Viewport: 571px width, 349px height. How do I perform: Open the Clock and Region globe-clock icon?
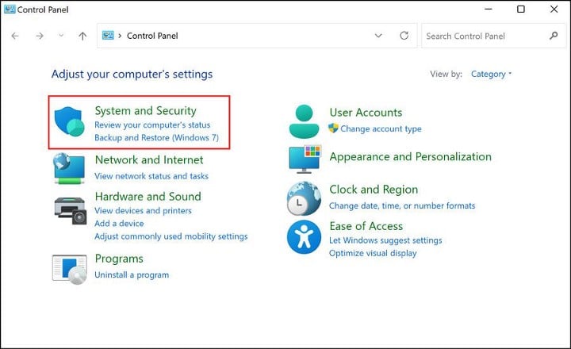[x=304, y=198]
